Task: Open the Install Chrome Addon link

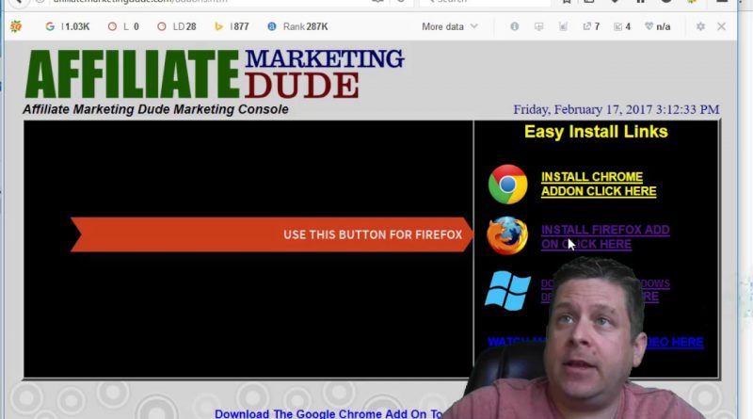Action: click(599, 184)
